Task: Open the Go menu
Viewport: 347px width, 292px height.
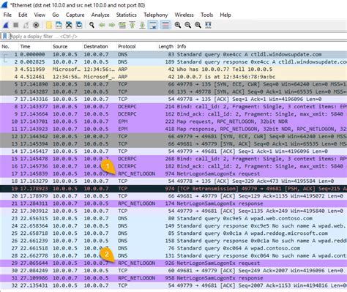Action: tap(56, 15)
